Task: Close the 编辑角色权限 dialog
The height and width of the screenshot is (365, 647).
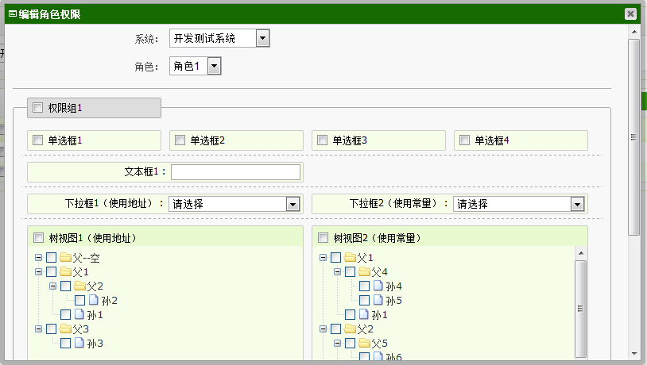Action: tap(630, 14)
